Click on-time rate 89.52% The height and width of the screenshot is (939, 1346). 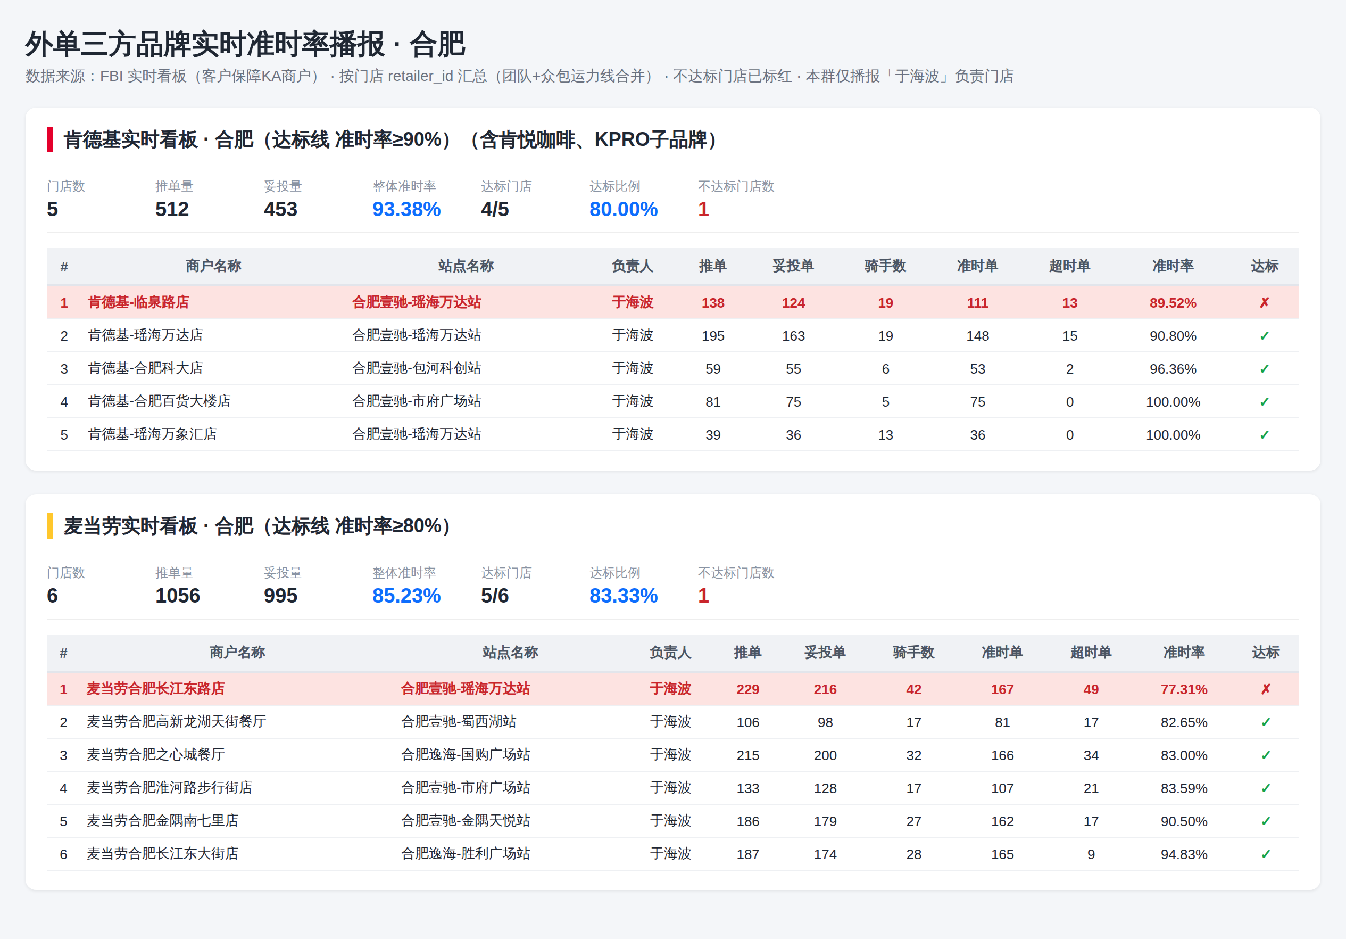1173,303
